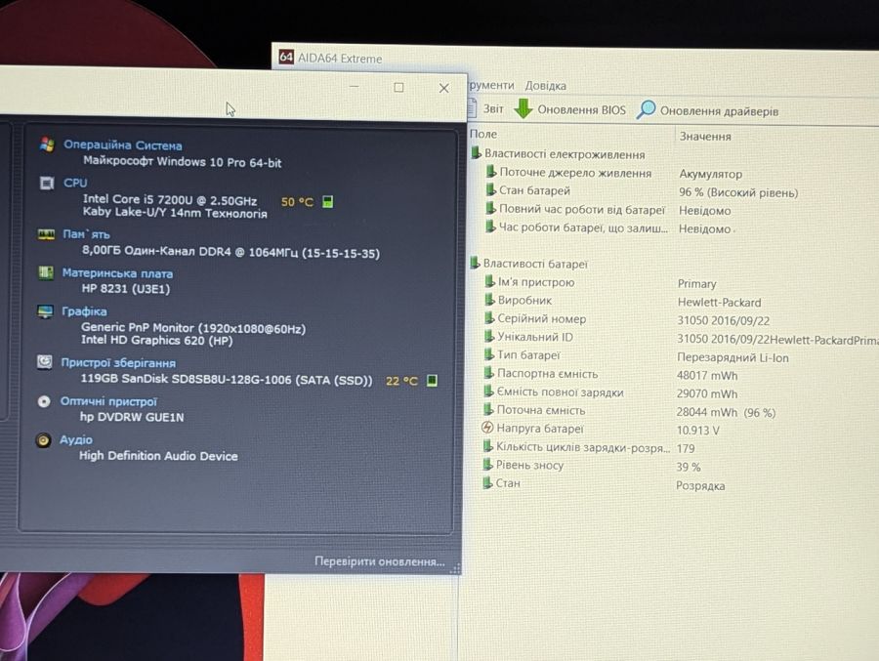Click the Акумулятор value
Viewport: 879px width, 661px height.
coord(710,174)
